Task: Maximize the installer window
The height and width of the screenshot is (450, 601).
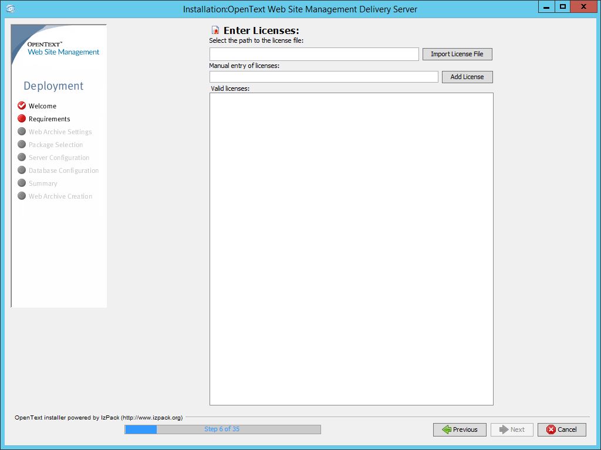Action: [x=562, y=6]
